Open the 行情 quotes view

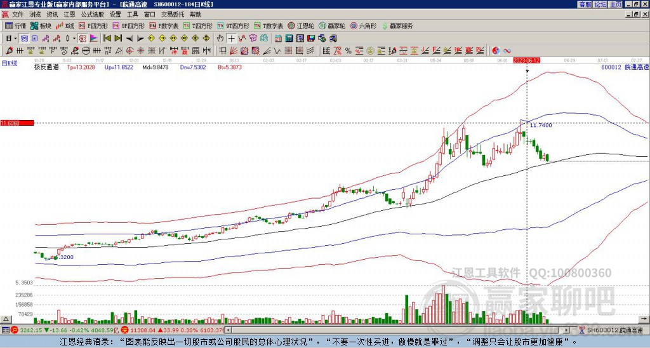click(x=16, y=25)
